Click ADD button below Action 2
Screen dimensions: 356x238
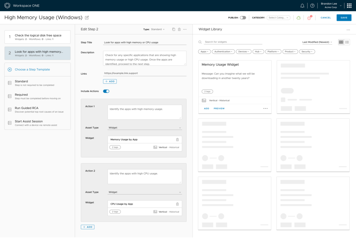(88, 227)
